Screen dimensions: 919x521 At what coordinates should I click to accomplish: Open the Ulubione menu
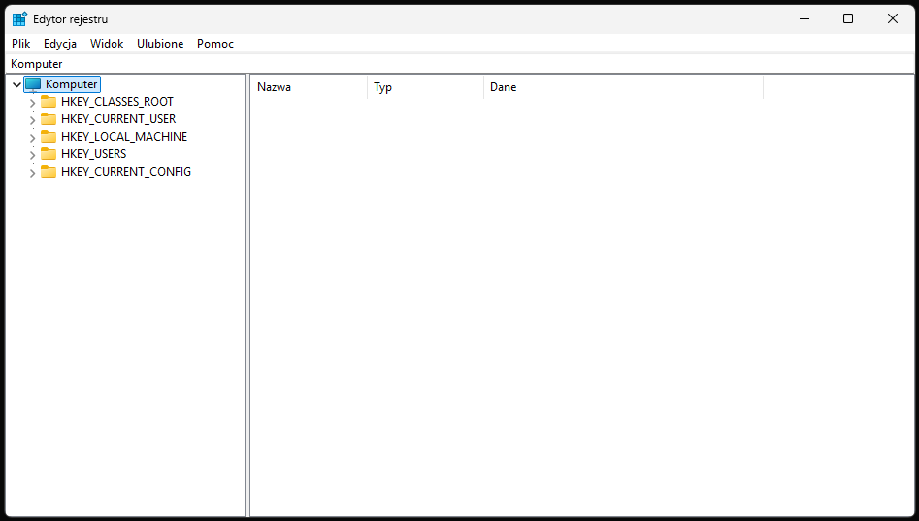point(160,44)
